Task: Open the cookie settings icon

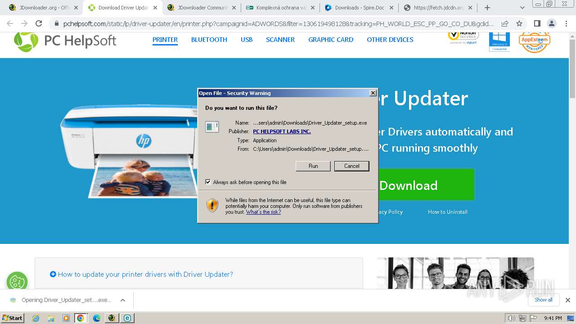Action: [17, 281]
